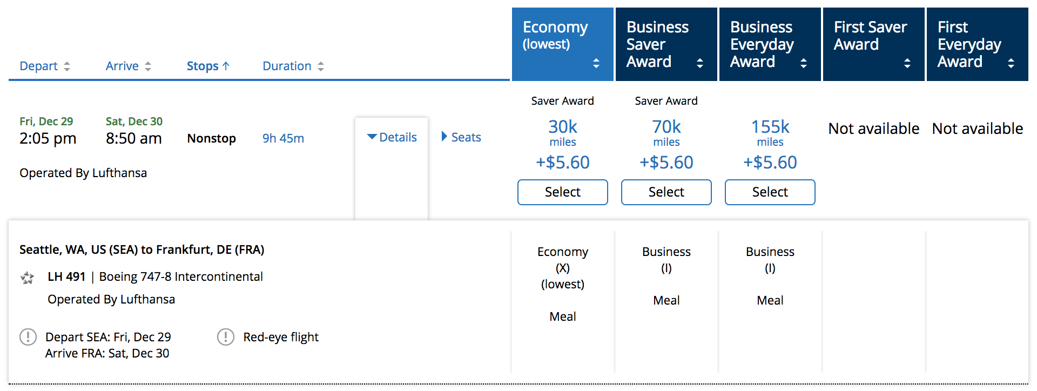
Task: Select the 30k miles Economy fare
Action: [x=562, y=192]
